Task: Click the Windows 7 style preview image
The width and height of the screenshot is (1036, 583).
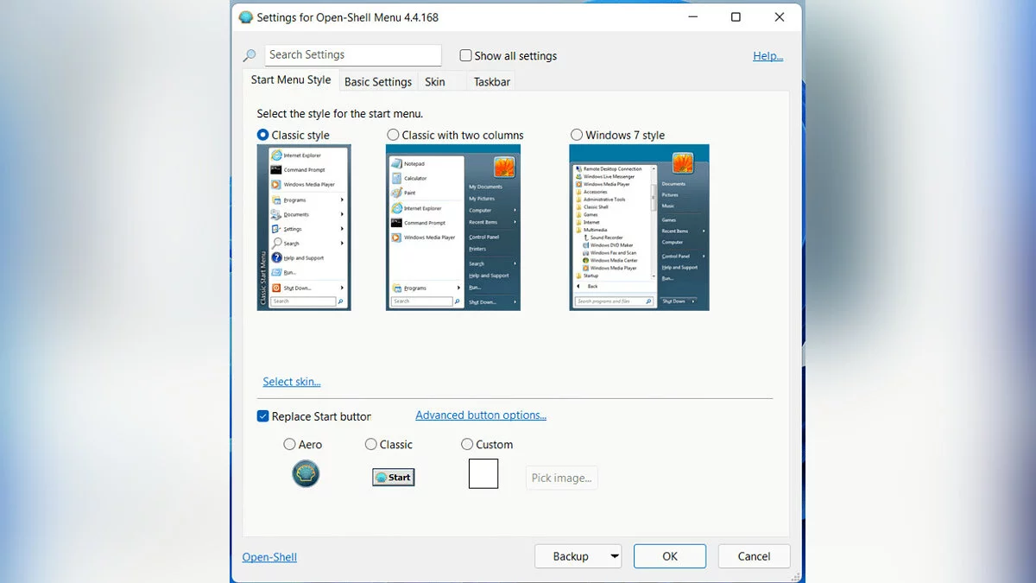Action: [640, 227]
